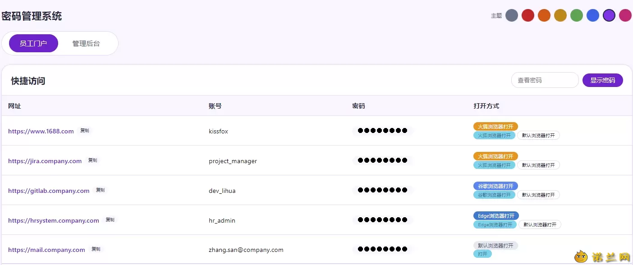Image resolution: width=633 pixels, height=265 pixels.
Task: Choose the orange theme swatch
Action: (544, 15)
